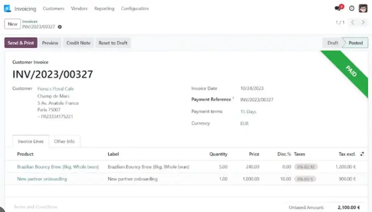Click the optional columns icon in the lines header
Screen dimensions: 372x212
(x=362, y=154)
